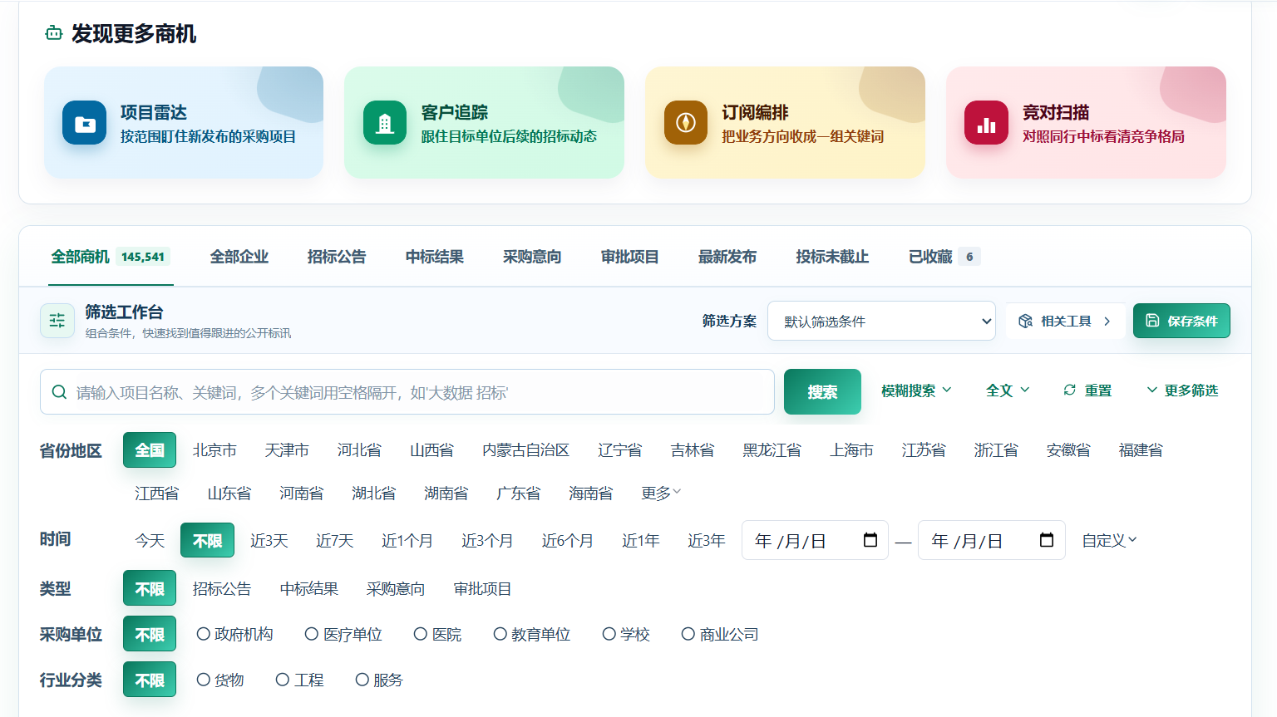This screenshot has width=1277, height=717.
Task: Open the 模糊搜索 mode dropdown
Action: tap(916, 390)
